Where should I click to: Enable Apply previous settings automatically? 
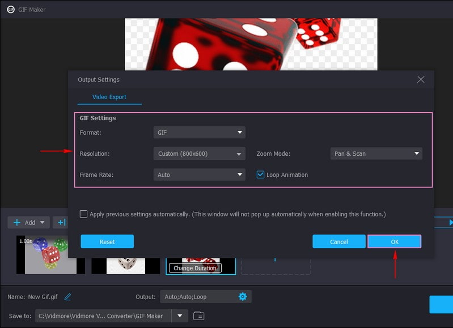click(84, 214)
